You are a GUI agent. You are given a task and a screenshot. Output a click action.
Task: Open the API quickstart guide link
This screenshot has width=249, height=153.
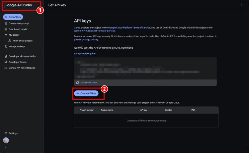(85, 54)
